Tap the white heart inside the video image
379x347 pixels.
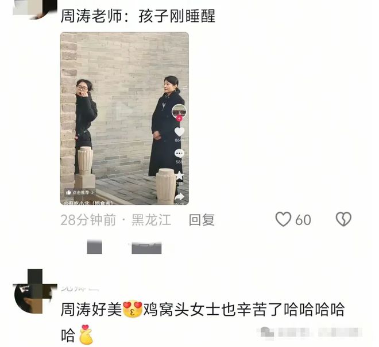pos(179,132)
